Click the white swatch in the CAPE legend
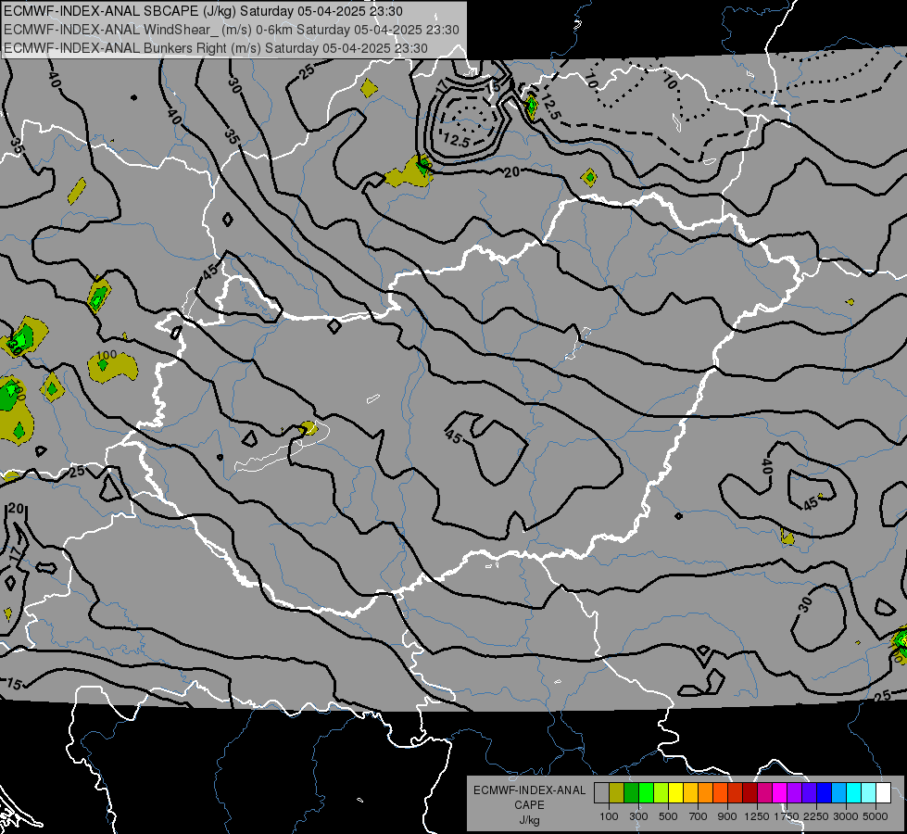Image resolution: width=907 pixels, height=834 pixels. pyautogui.click(x=884, y=793)
